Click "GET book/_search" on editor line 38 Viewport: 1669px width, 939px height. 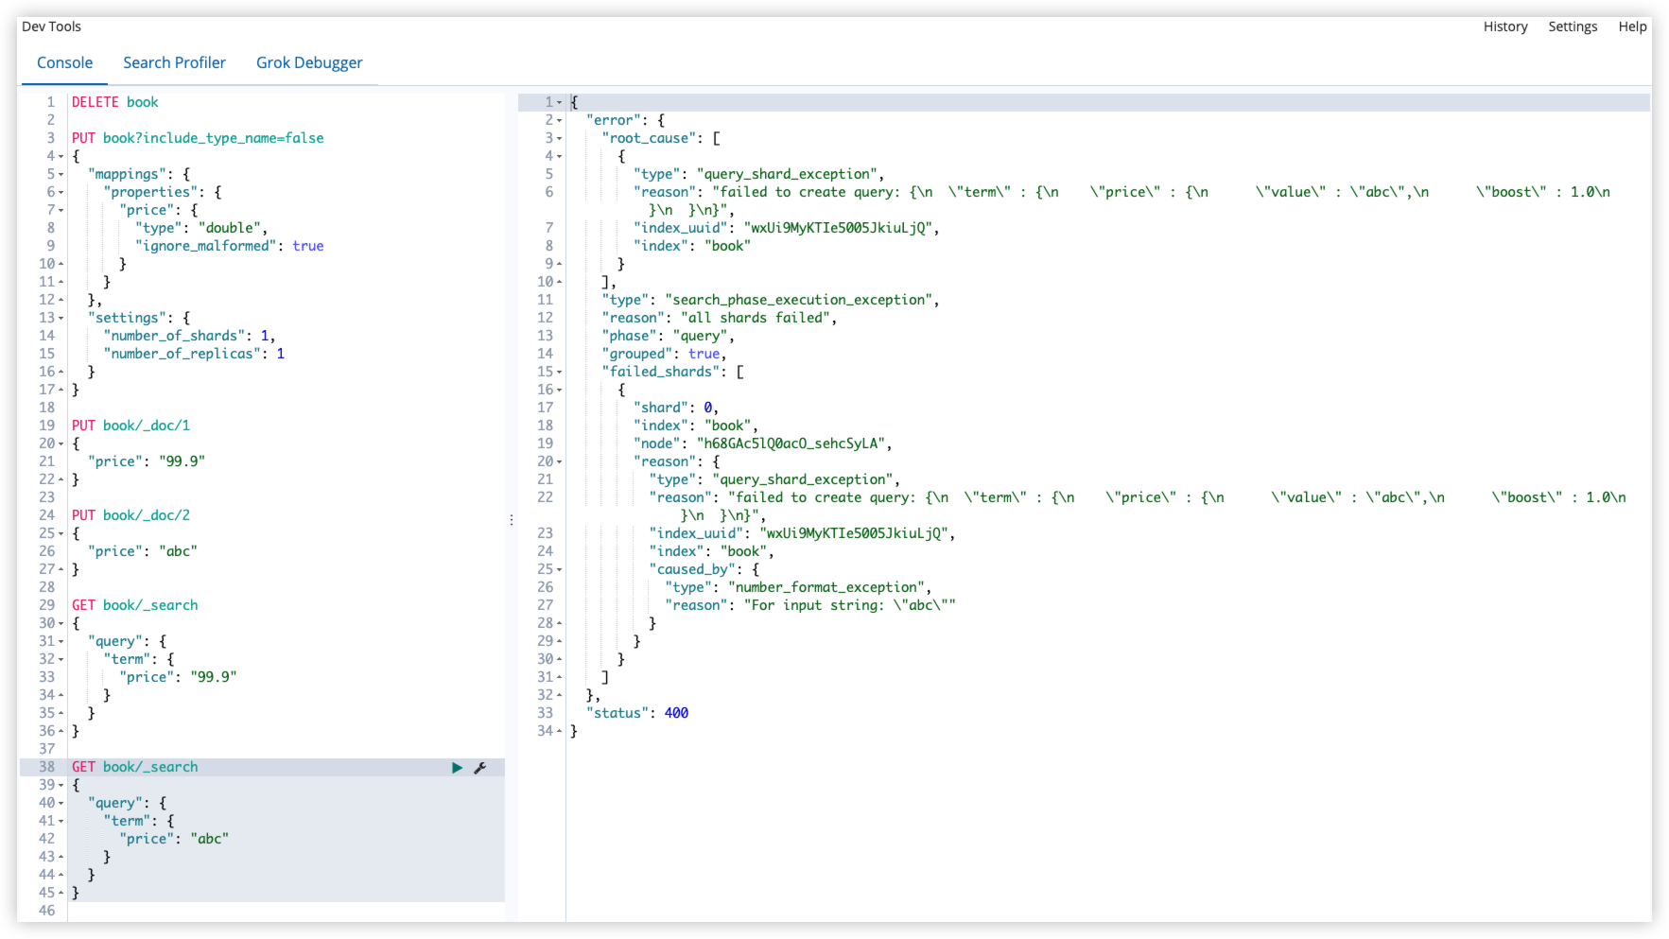pos(135,767)
